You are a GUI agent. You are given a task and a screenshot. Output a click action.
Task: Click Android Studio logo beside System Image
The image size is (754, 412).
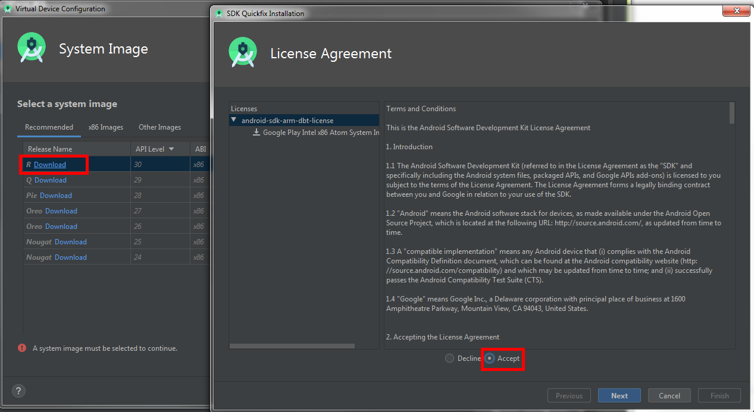[x=32, y=48]
